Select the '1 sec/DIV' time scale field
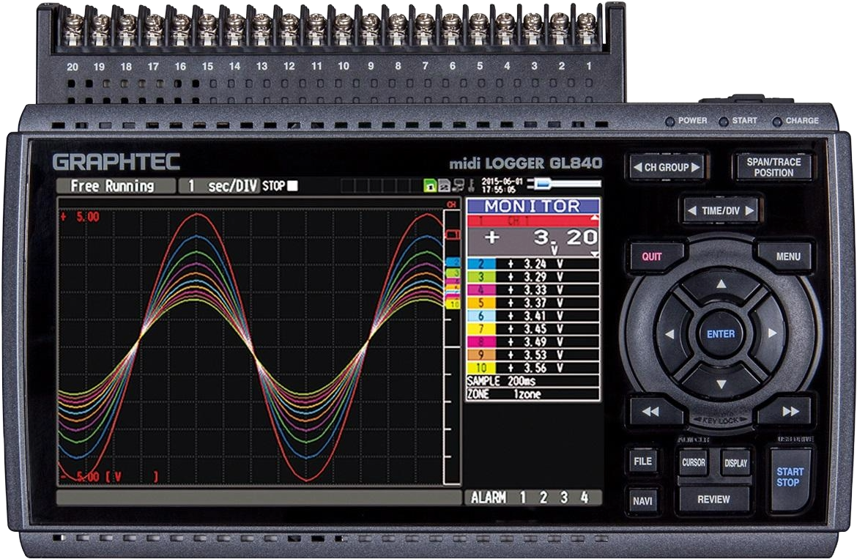857x559 pixels. pyautogui.click(x=218, y=186)
